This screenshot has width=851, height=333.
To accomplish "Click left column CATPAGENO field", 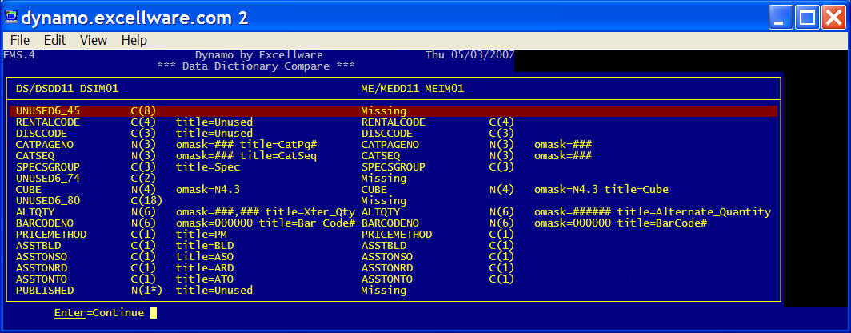I will [x=45, y=145].
